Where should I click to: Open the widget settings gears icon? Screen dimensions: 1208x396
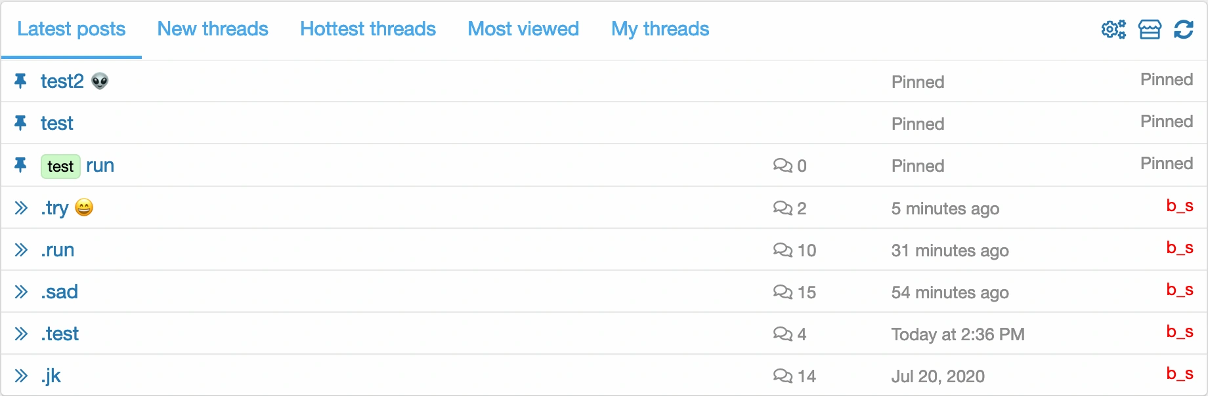tap(1113, 30)
